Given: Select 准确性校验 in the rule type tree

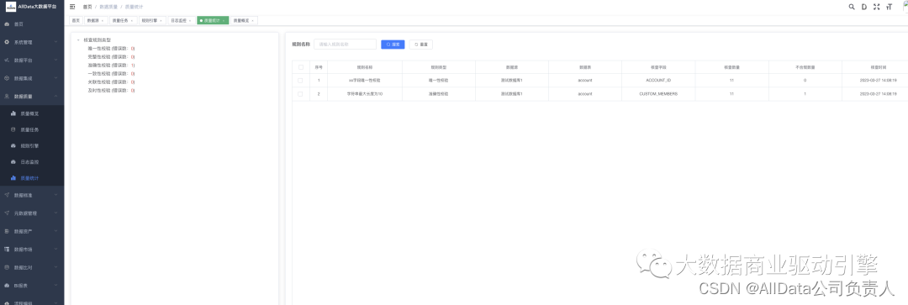Looking at the screenshot, I should click(x=111, y=66).
